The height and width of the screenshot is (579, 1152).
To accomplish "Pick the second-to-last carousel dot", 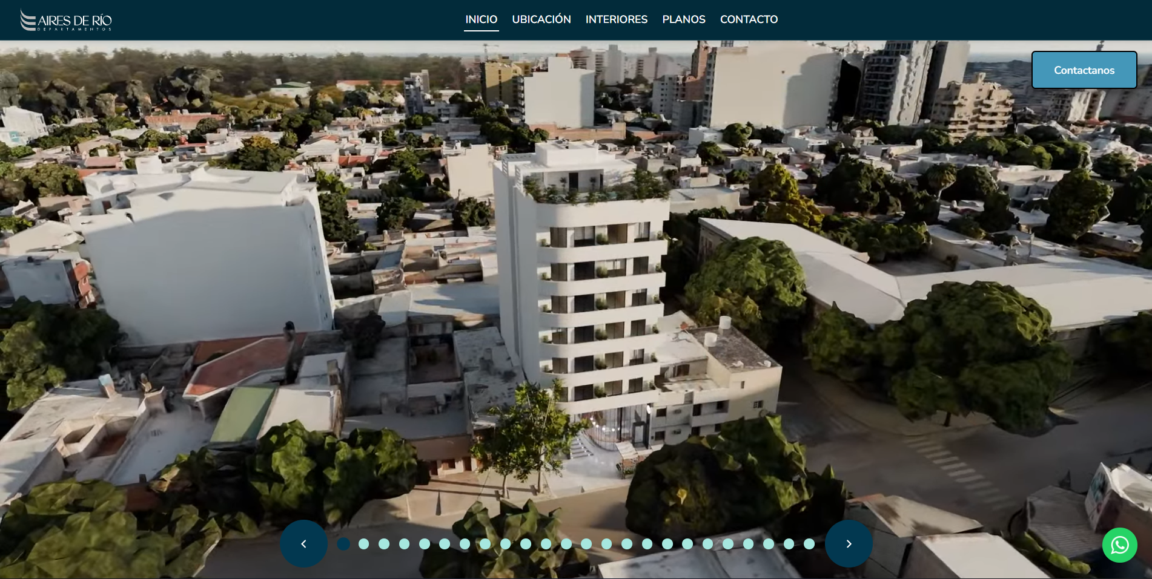I will [789, 544].
